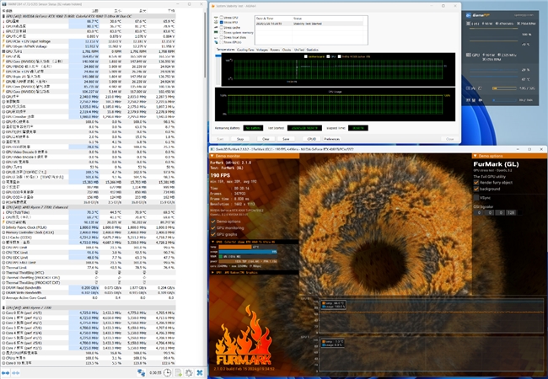Select 'DRAM Read Bandwidth' row
Screen dimensions: 548x379
point(89,288)
